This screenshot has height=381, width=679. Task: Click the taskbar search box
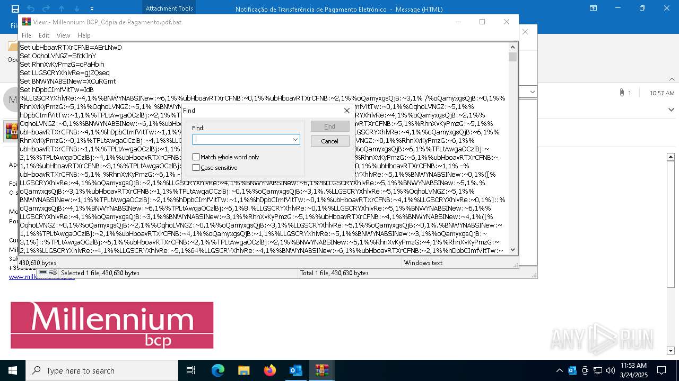[101, 370]
